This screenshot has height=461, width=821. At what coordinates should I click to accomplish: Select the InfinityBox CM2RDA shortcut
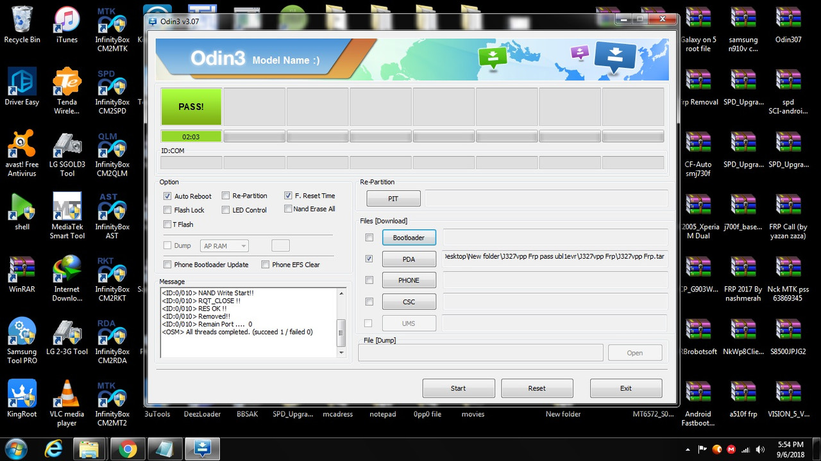pyautogui.click(x=112, y=342)
